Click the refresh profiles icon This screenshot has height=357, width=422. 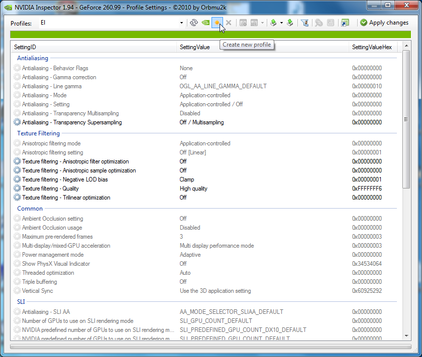(193, 23)
